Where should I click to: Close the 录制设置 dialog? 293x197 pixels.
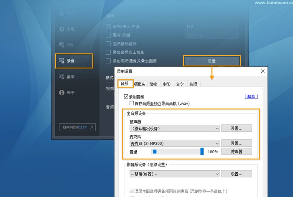point(263,71)
